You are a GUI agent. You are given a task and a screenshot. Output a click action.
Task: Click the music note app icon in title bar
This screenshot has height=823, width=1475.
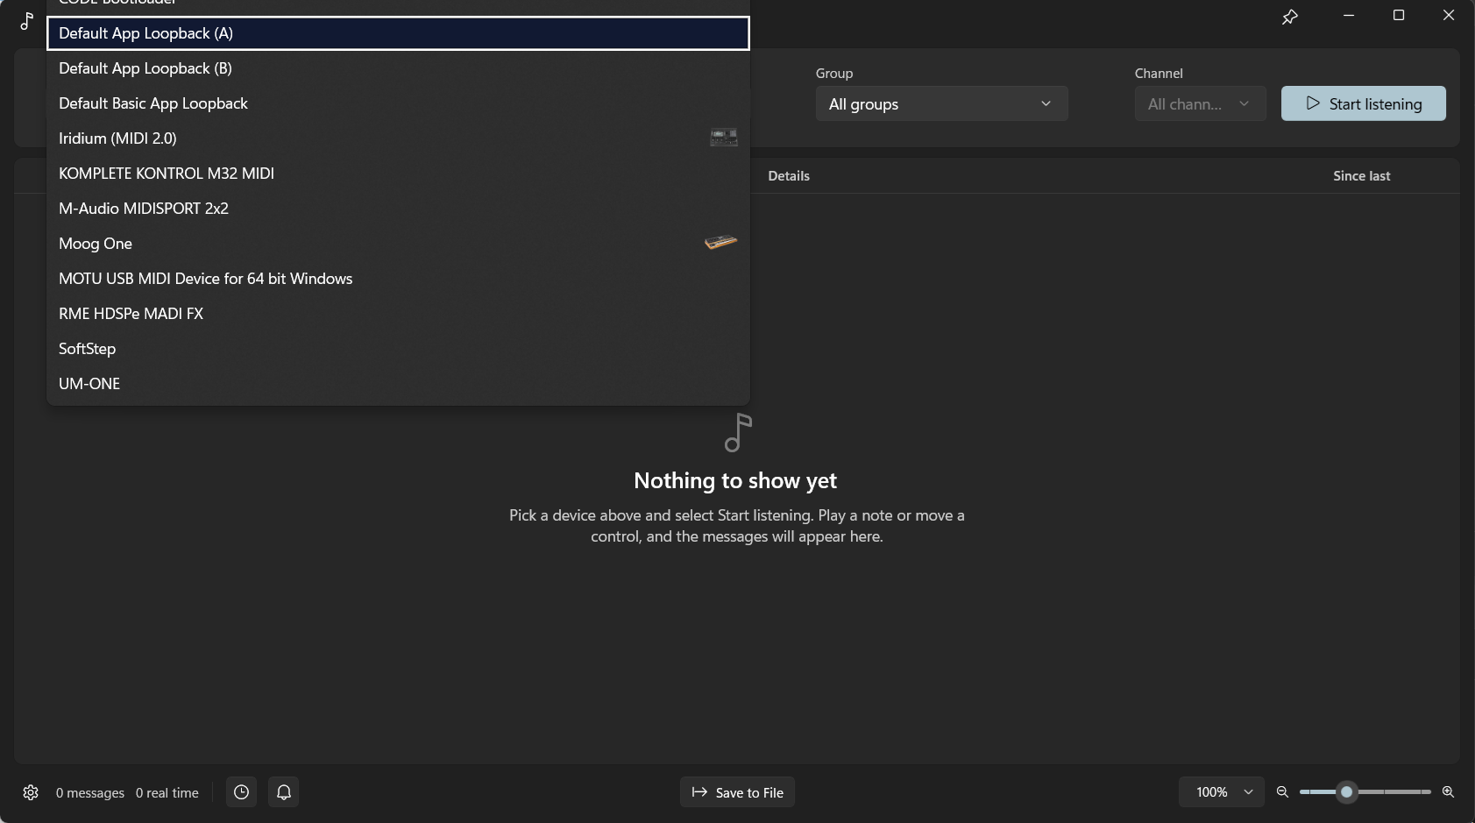27,21
